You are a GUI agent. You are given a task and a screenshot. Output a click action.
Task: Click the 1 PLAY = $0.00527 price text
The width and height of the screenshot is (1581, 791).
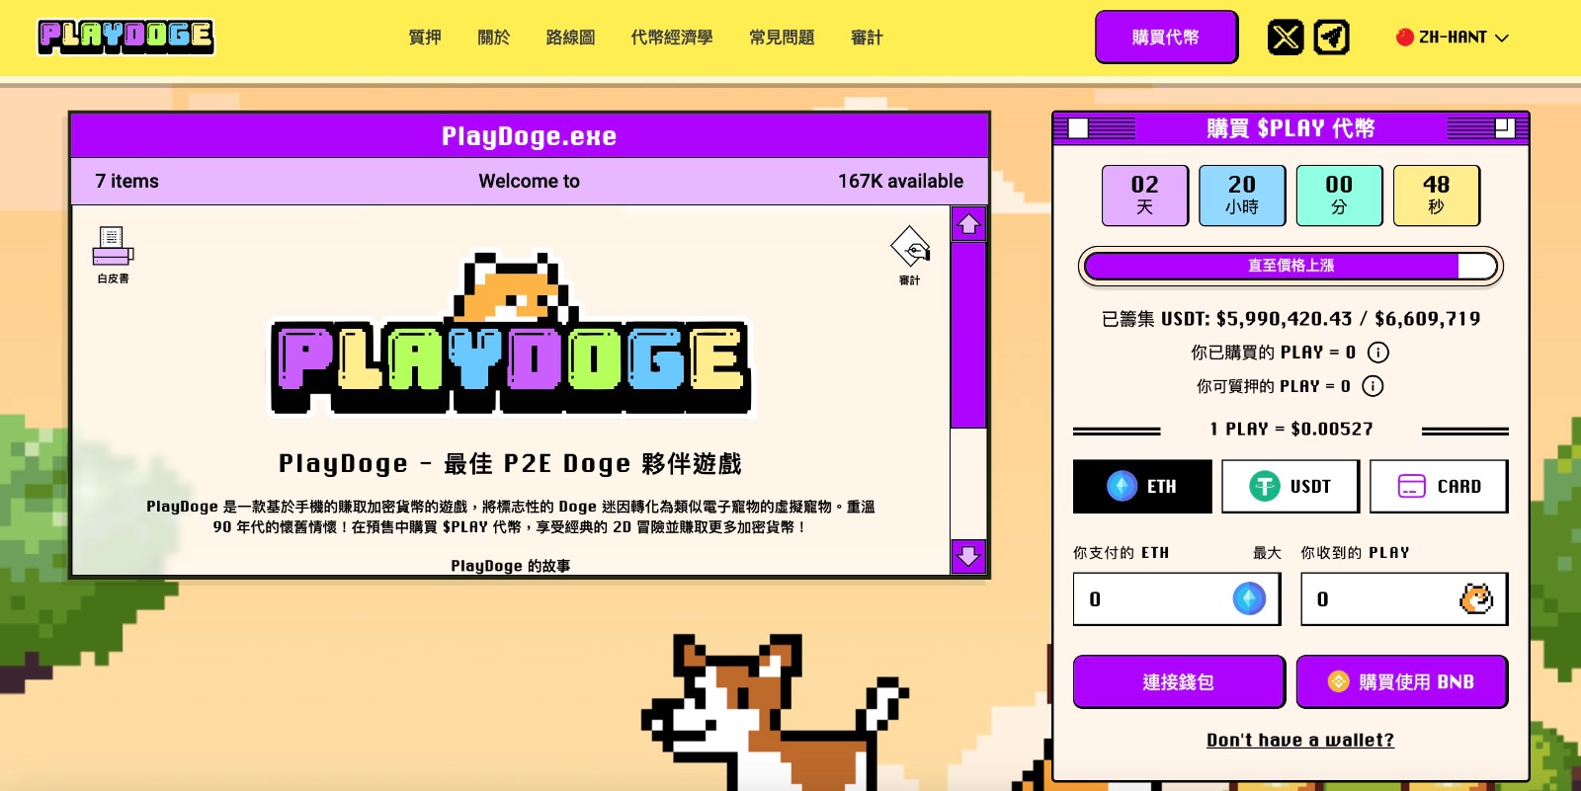click(x=1290, y=429)
